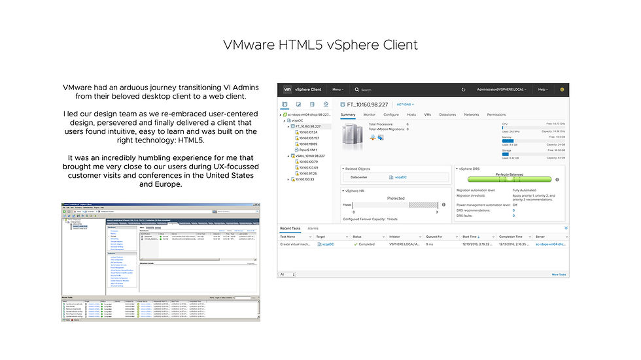Viewport: 641px width, 360px height.
Task: Click the add host icon under Total Processors
Action: [x=372, y=138]
